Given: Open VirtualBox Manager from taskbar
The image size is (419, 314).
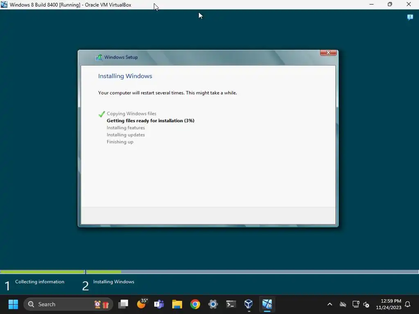Looking at the screenshot, I should pyautogui.click(x=249, y=304).
